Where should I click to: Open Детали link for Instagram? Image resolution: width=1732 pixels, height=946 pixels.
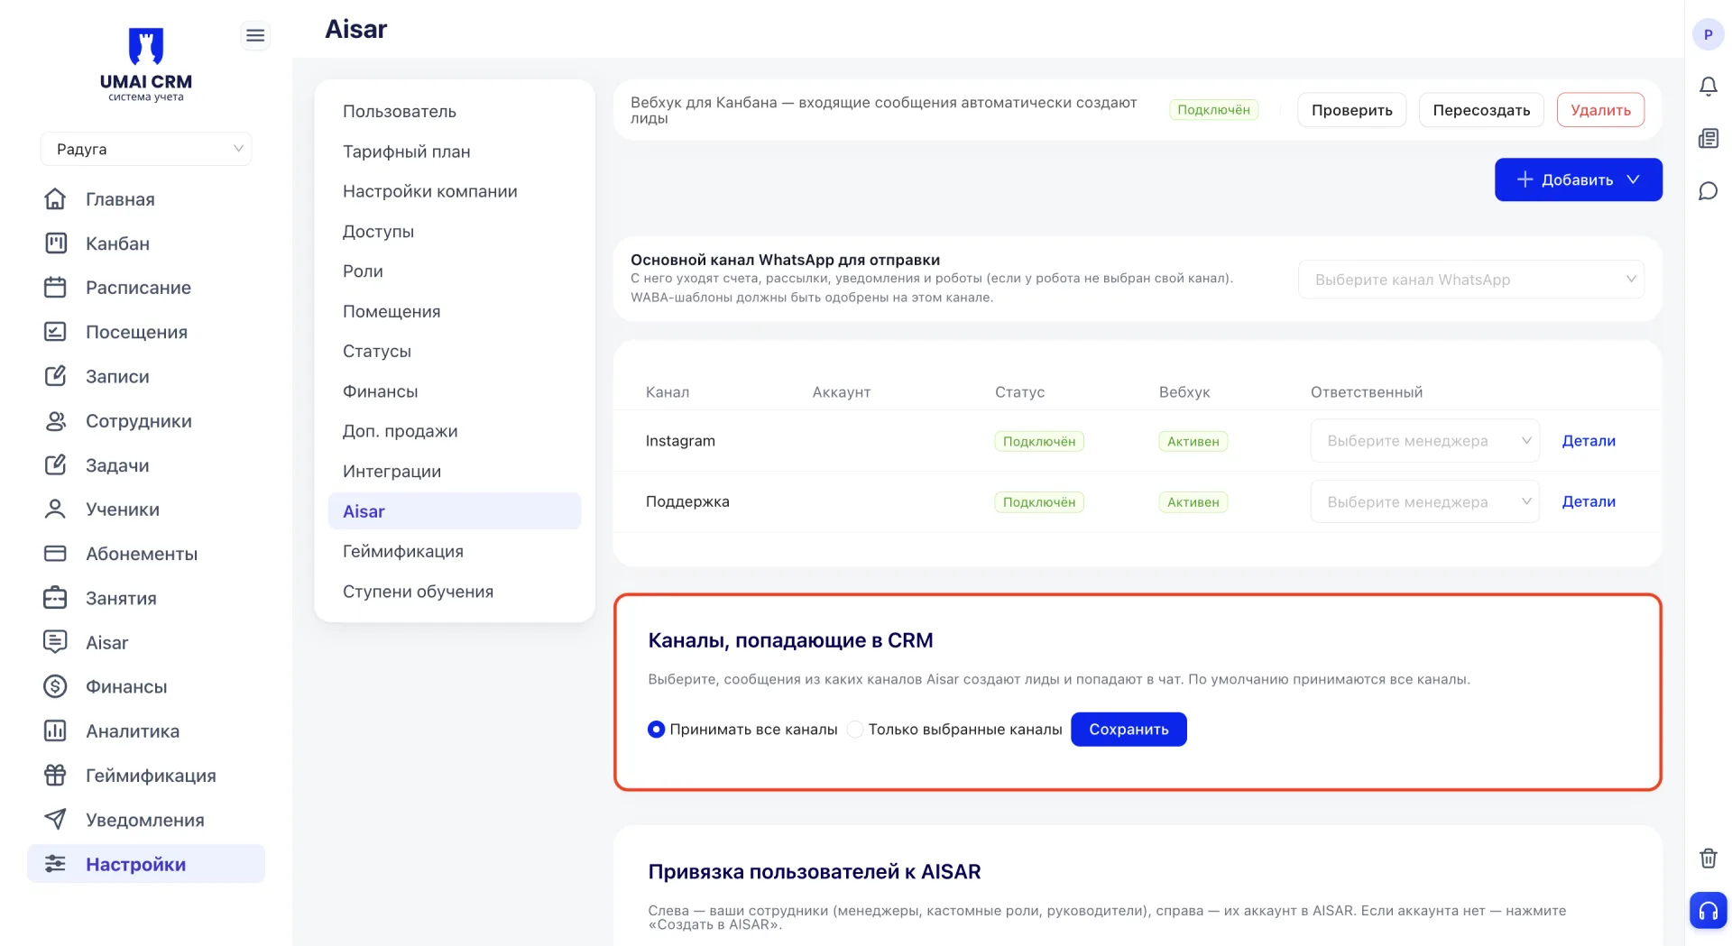1589,441
